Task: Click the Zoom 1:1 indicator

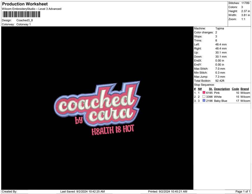Action: click(243, 19)
